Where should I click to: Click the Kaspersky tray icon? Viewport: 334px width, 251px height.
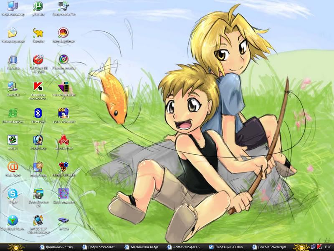319,247
